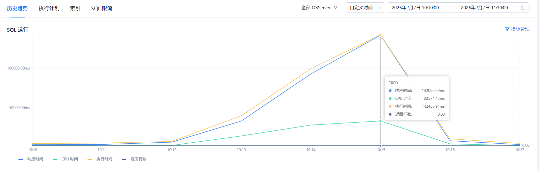Open 指标管理 metric management link
The width and height of the screenshot is (540, 171).
pos(520,29)
